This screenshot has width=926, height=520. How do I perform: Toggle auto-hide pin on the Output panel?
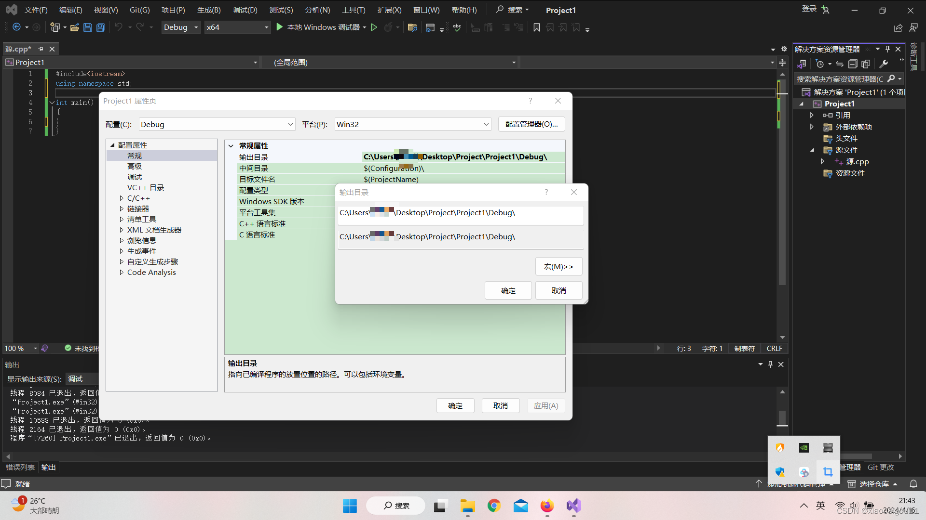(770, 364)
